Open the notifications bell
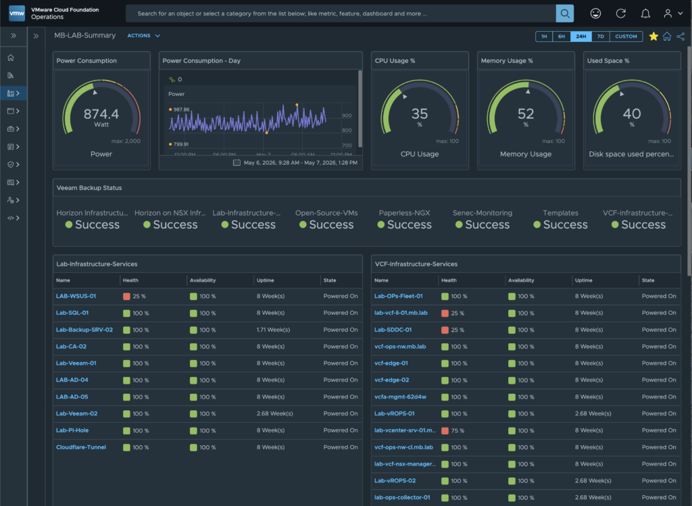692x506 pixels. [x=645, y=14]
